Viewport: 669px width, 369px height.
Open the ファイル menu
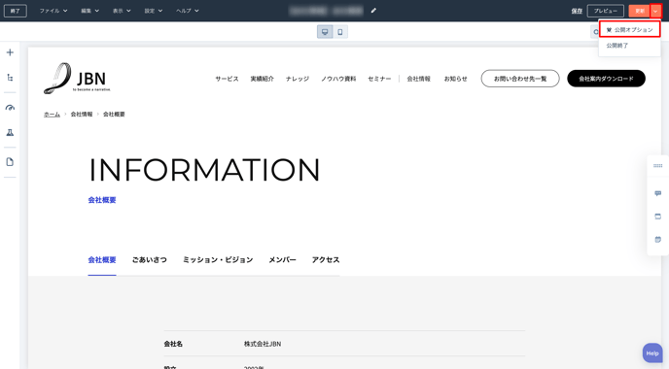click(x=53, y=11)
